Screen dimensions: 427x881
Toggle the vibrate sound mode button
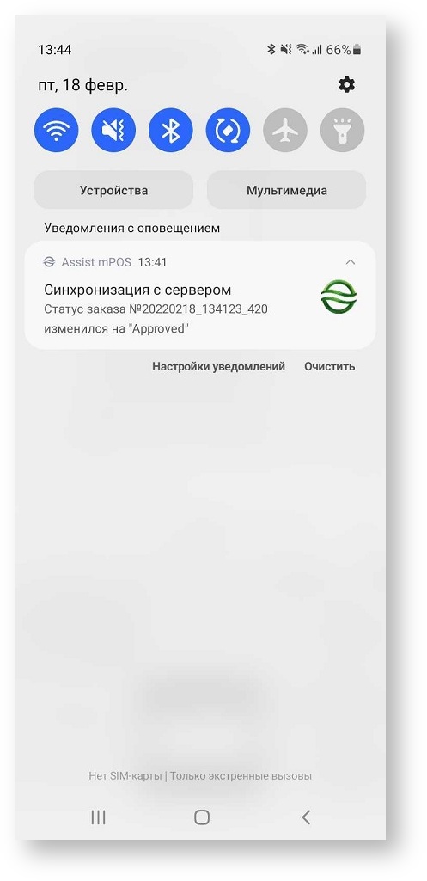[x=113, y=131]
